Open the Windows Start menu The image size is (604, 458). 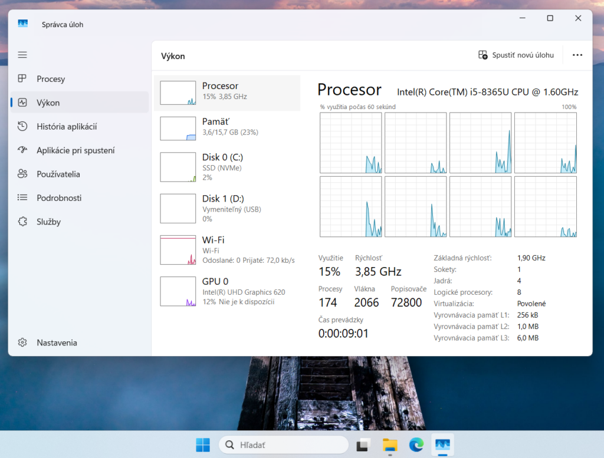(203, 445)
